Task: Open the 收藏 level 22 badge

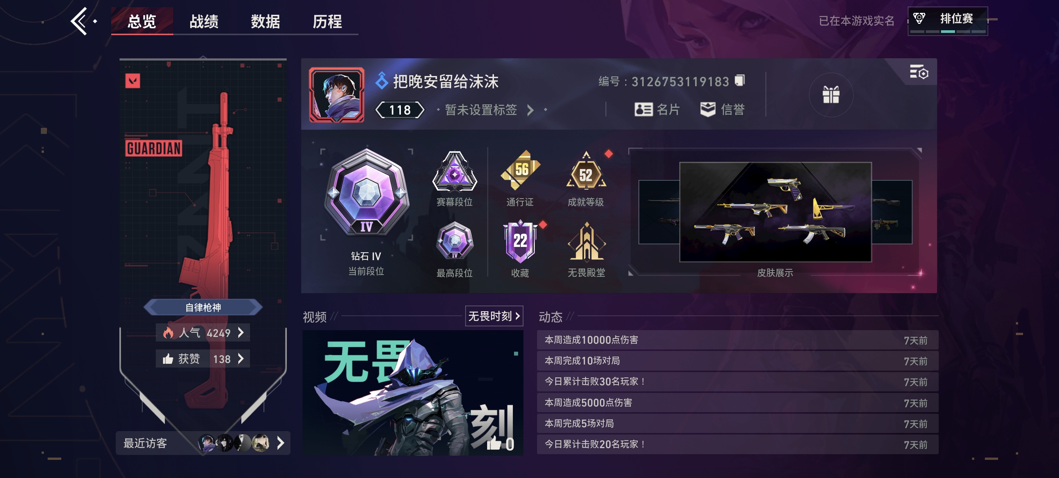Action: [520, 242]
